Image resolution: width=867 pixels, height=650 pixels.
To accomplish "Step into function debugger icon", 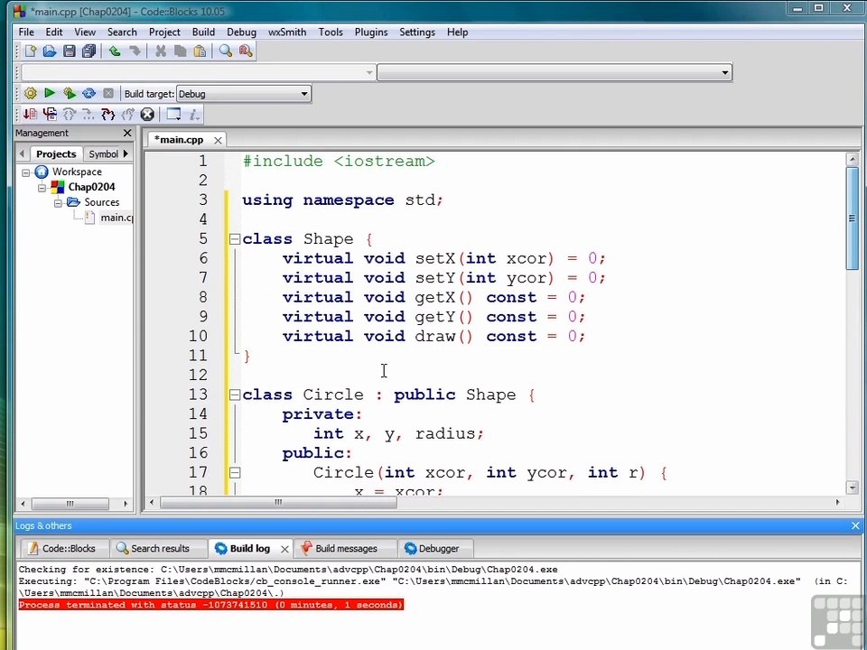I will point(108,115).
